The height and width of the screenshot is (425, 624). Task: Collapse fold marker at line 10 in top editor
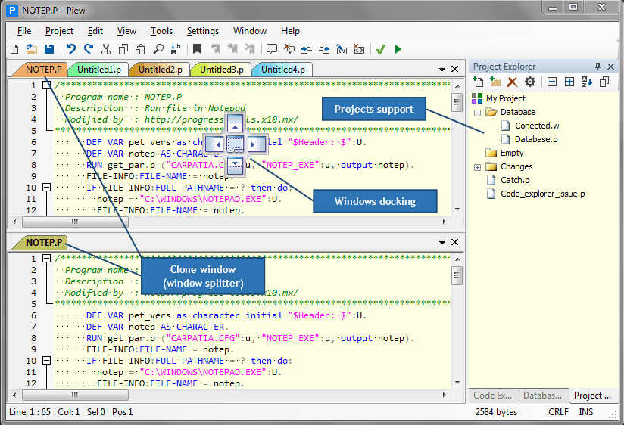point(46,187)
